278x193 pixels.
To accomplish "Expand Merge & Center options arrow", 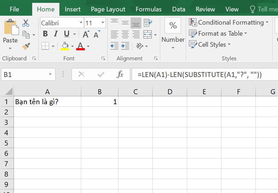I will (155, 35).
